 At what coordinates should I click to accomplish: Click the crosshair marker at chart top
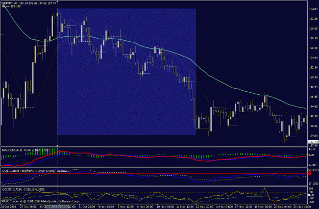[57, 2]
